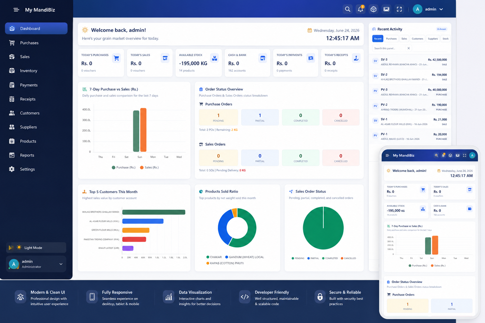Toggle Purchase (Rs.) legend series
The image size is (485, 323).
pos(123,167)
